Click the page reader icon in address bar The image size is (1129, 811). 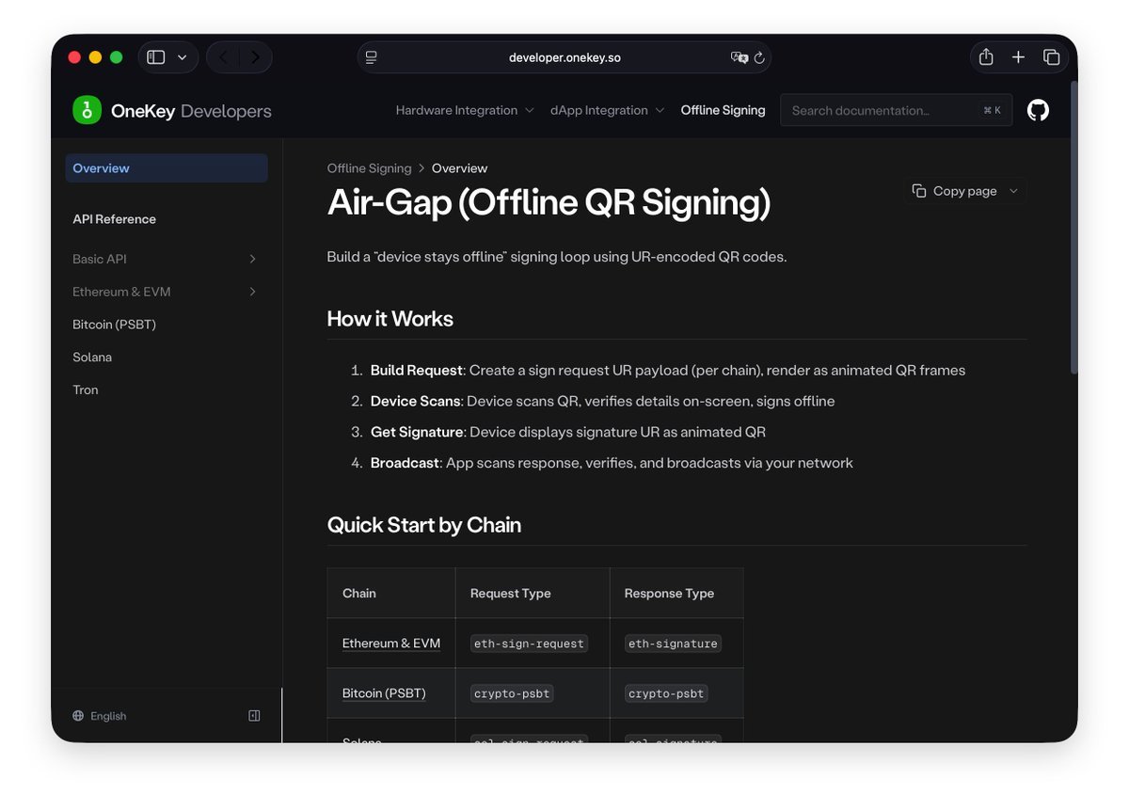(372, 57)
